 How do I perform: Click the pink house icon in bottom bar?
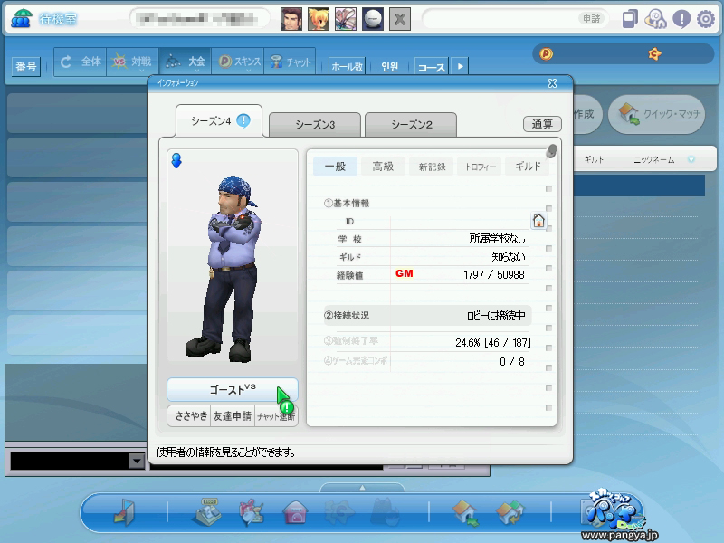[294, 512]
